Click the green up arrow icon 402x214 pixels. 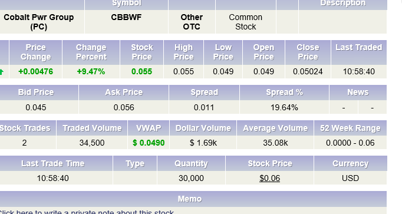2,72
